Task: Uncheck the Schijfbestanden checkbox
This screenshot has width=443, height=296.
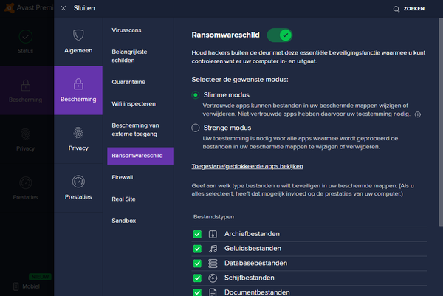Action: click(x=197, y=278)
